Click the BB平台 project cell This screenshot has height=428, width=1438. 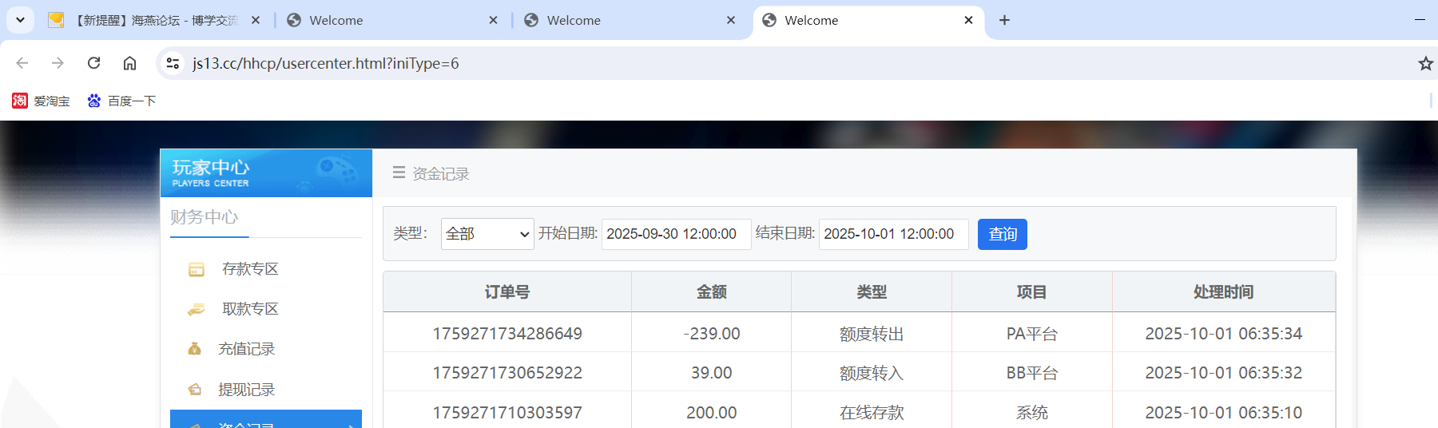coord(1031,373)
